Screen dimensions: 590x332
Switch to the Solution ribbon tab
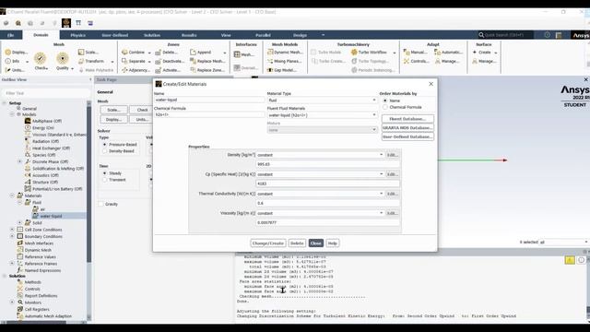(152, 35)
